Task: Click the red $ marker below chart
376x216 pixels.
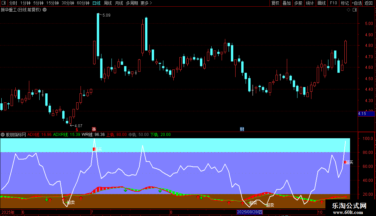Action: point(77,130)
